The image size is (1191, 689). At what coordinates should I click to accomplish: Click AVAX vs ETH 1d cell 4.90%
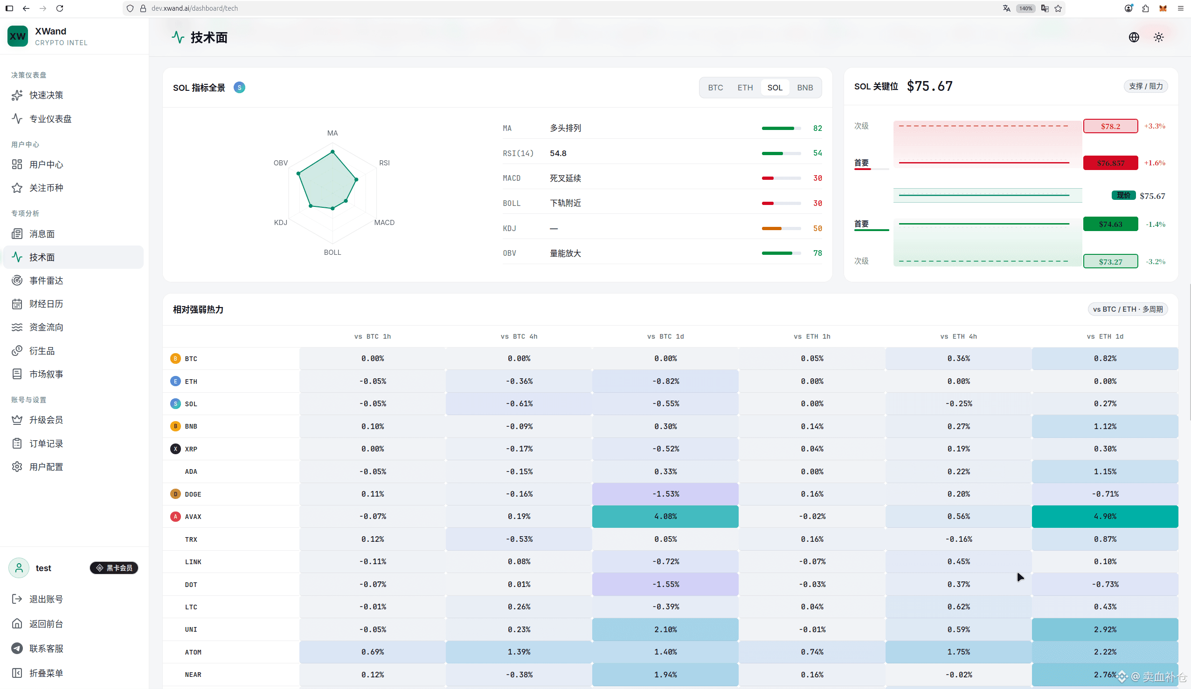pyautogui.click(x=1105, y=516)
